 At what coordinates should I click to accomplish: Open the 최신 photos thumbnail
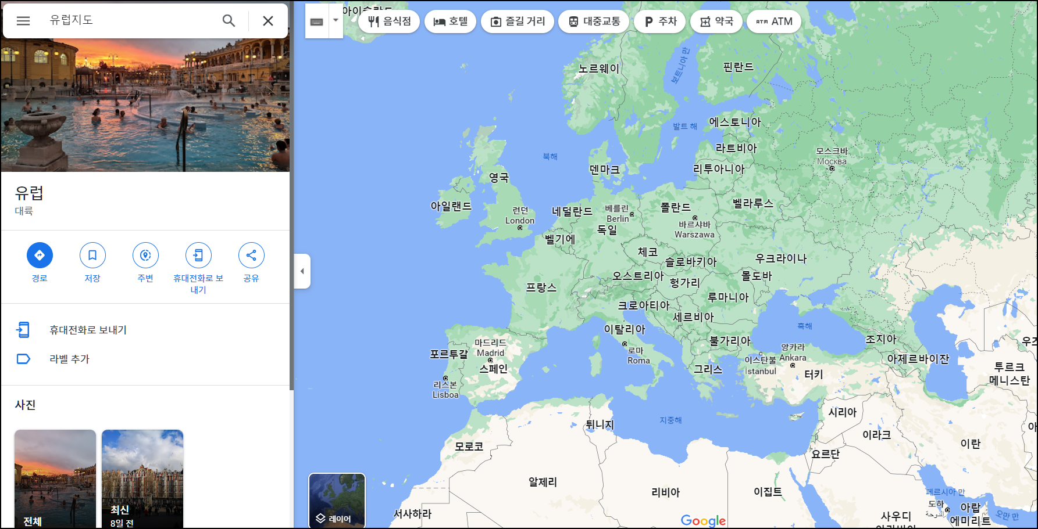point(142,479)
